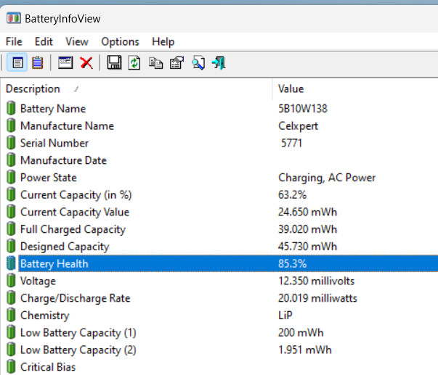Click the Save floppy disk icon
The height and width of the screenshot is (375, 438).
click(x=114, y=63)
